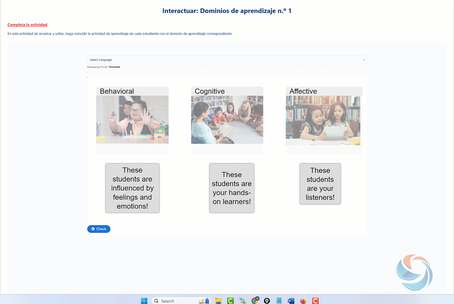Click the "your listeners!" draggable card
The width and height of the screenshot is (454, 304).
tap(320, 184)
